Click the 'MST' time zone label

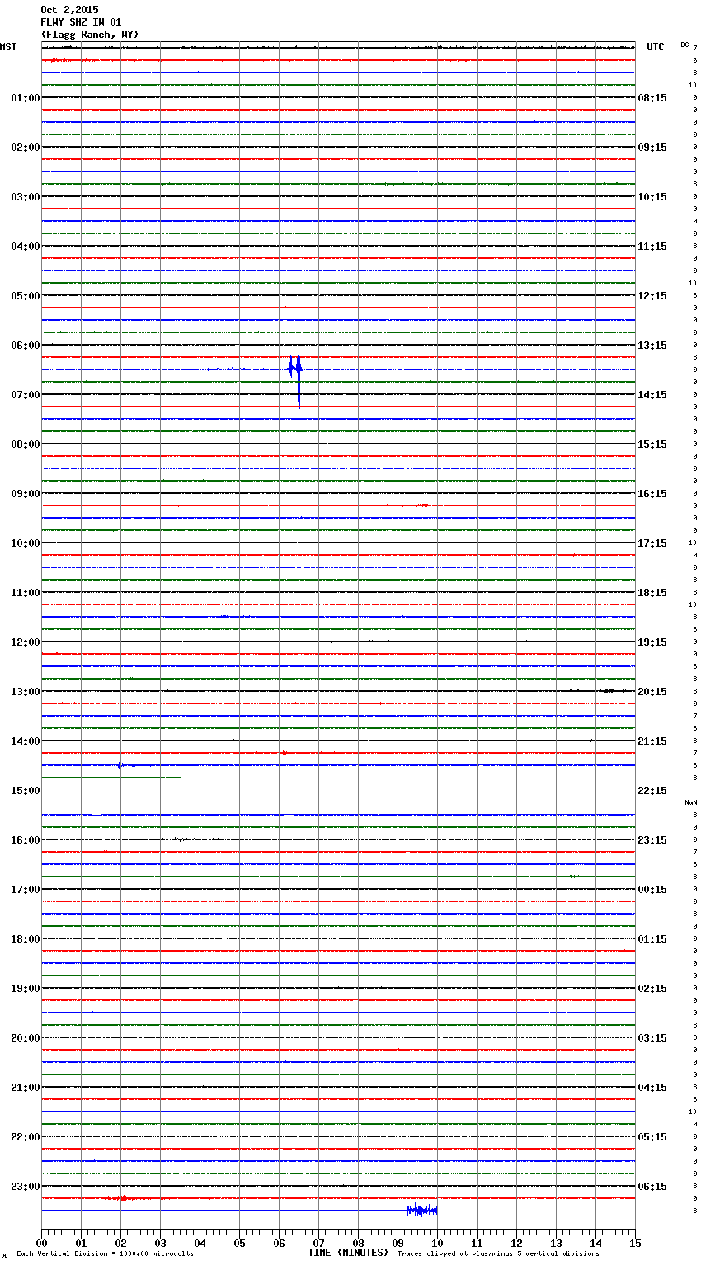pyautogui.click(x=8, y=47)
